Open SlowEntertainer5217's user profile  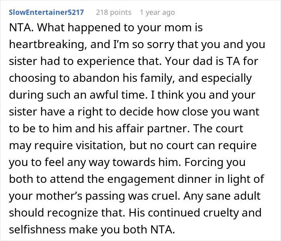tap(47, 12)
